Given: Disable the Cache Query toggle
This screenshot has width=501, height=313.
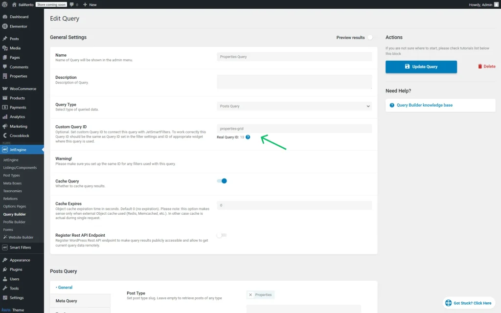Looking at the screenshot, I should tap(222, 181).
